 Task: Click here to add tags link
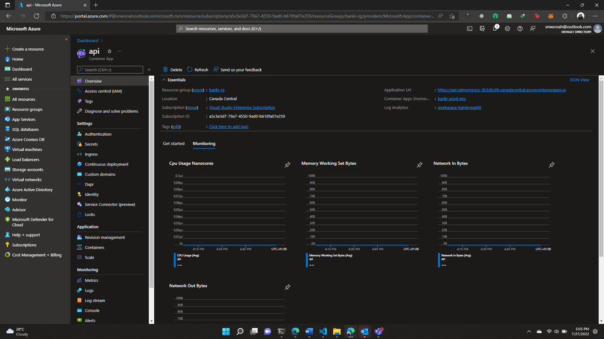229,127
